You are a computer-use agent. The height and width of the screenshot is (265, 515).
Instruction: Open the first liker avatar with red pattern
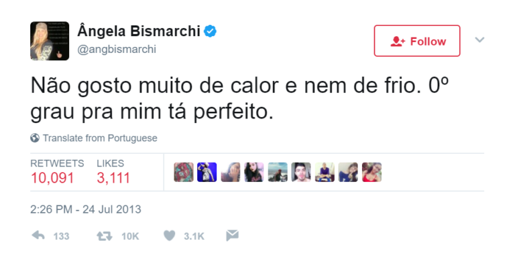pos(184,172)
